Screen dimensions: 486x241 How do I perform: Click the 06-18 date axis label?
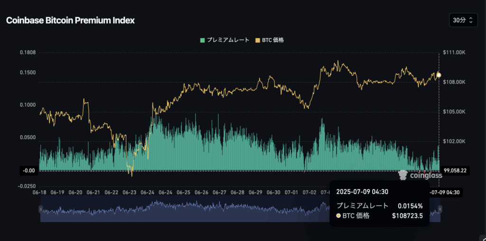click(x=39, y=192)
